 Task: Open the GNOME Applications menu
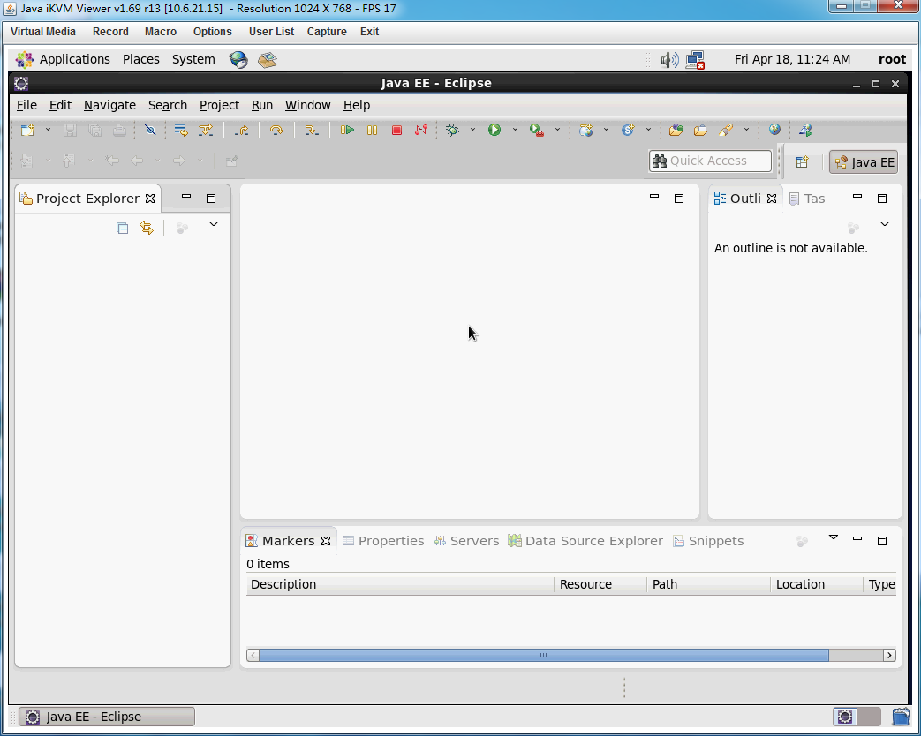point(63,59)
